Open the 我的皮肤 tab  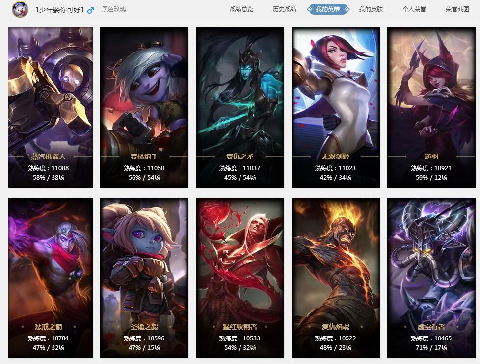[371, 9]
